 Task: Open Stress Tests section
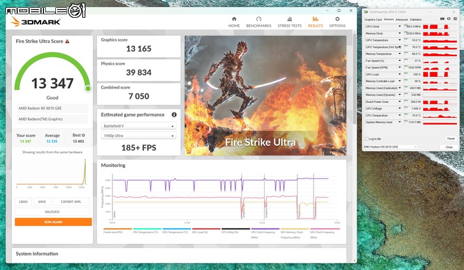coord(290,22)
